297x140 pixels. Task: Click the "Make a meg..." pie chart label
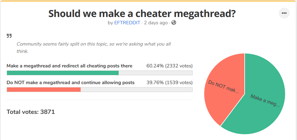click(x=265, y=101)
